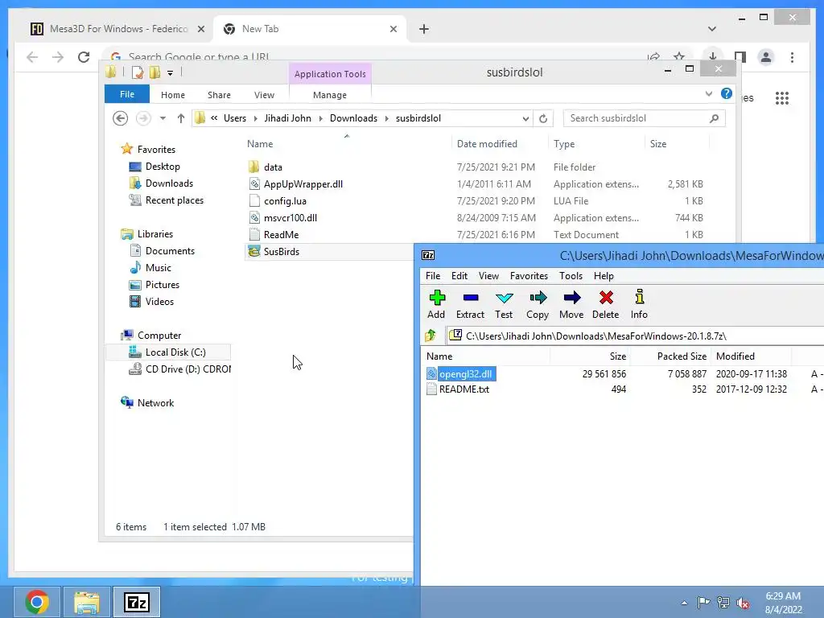This screenshot has width=824, height=618.
Task: Open Downloads in Favorites sidebar
Action: point(169,183)
